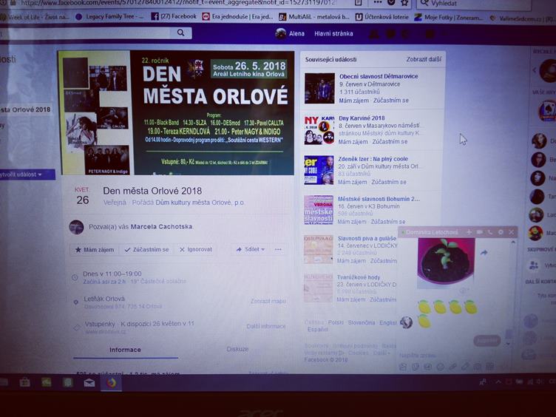Screen dimensions: 556x417
Task: Click Zobrazit mapu next to Letňák Orlová
Action: pyautogui.click(x=268, y=301)
